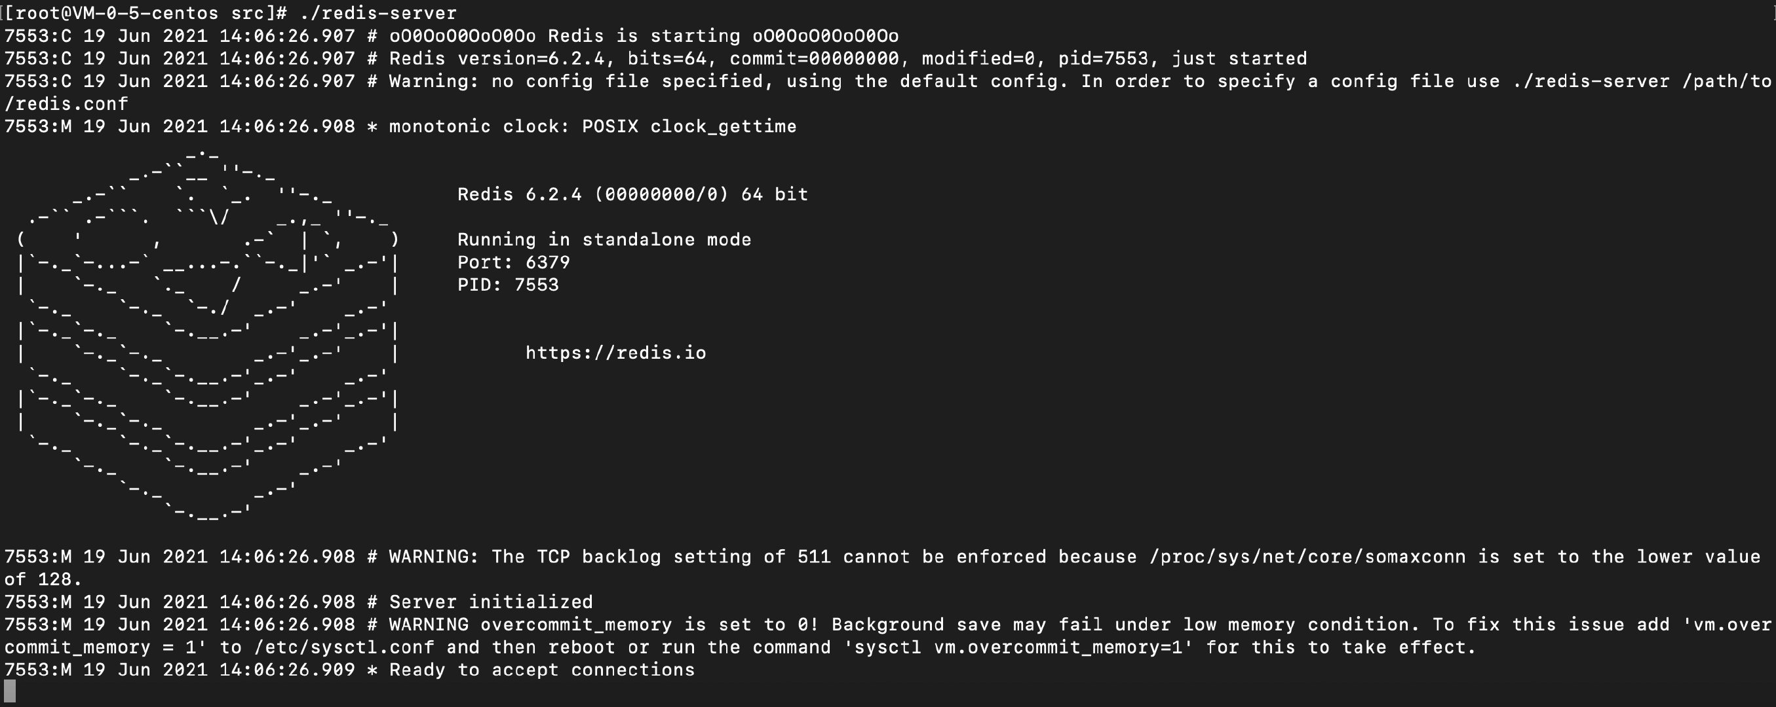Click 'Ready to accept connections' message
The image size is (1776, 707).
tap(542, 670)
